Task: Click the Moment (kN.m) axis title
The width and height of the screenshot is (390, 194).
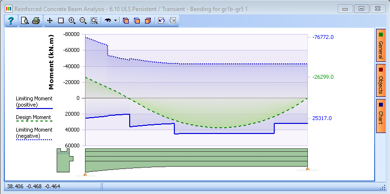Action: [51, 62]
